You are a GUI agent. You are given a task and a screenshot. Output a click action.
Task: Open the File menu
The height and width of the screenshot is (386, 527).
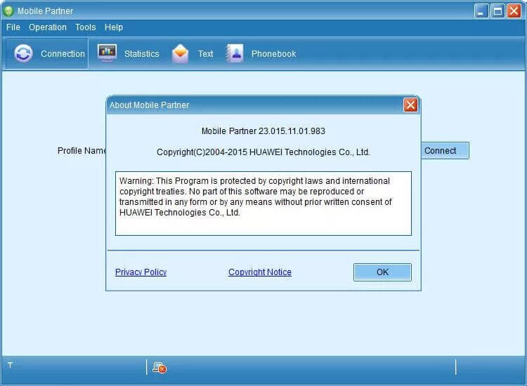(x=13, y=27)
